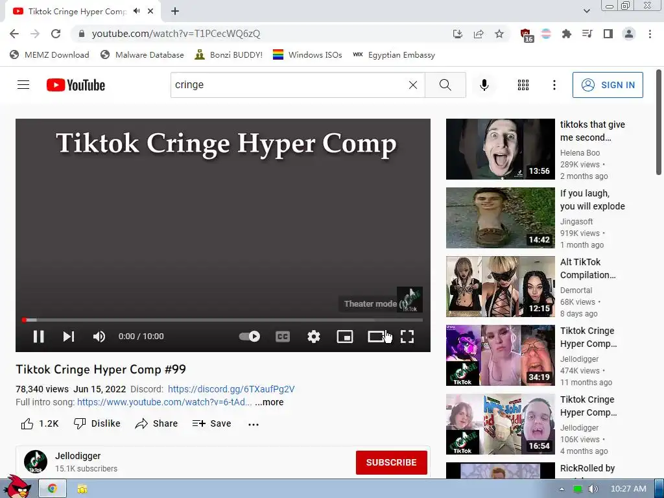Open media controls icon in toolbar
This screenshot has height=498, width=664.
click(x=587, y=34)
